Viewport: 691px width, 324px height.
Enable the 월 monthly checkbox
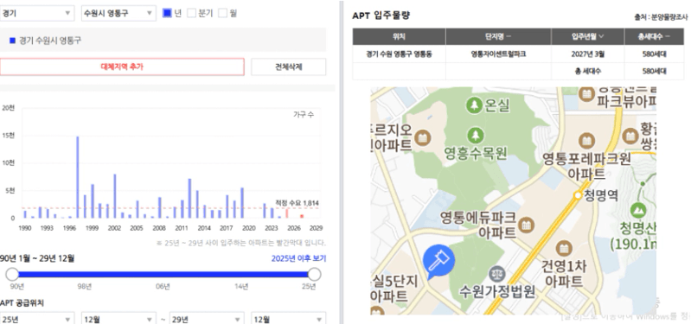tap(222, 13)
